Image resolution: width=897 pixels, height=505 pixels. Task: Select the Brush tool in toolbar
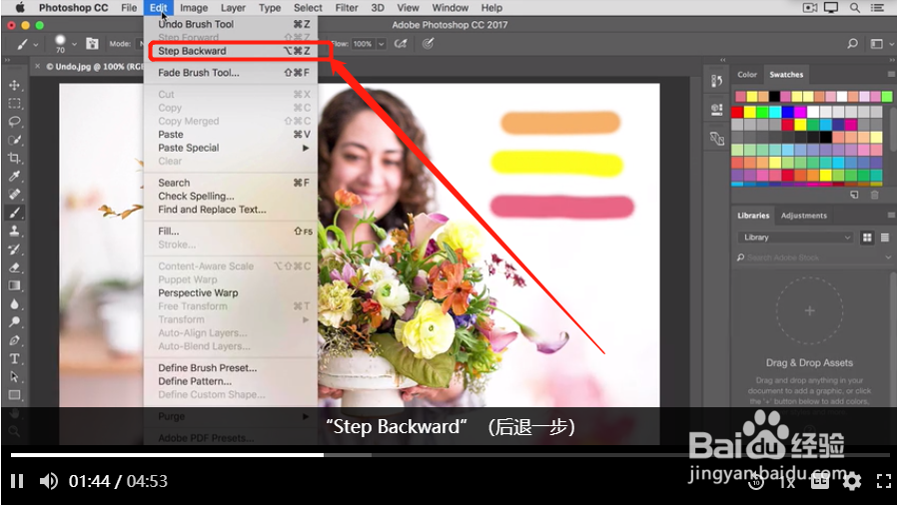click(x=14, y=213)
